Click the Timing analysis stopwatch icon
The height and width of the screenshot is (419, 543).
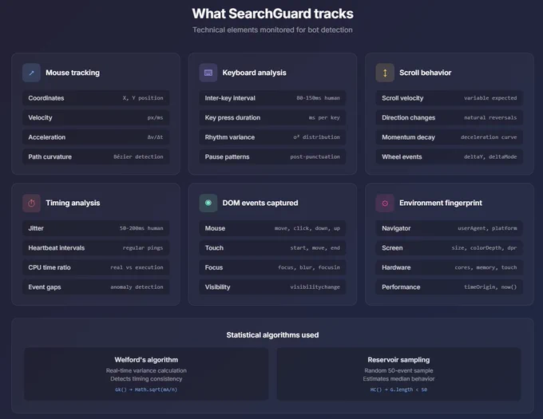coord(31,203)
